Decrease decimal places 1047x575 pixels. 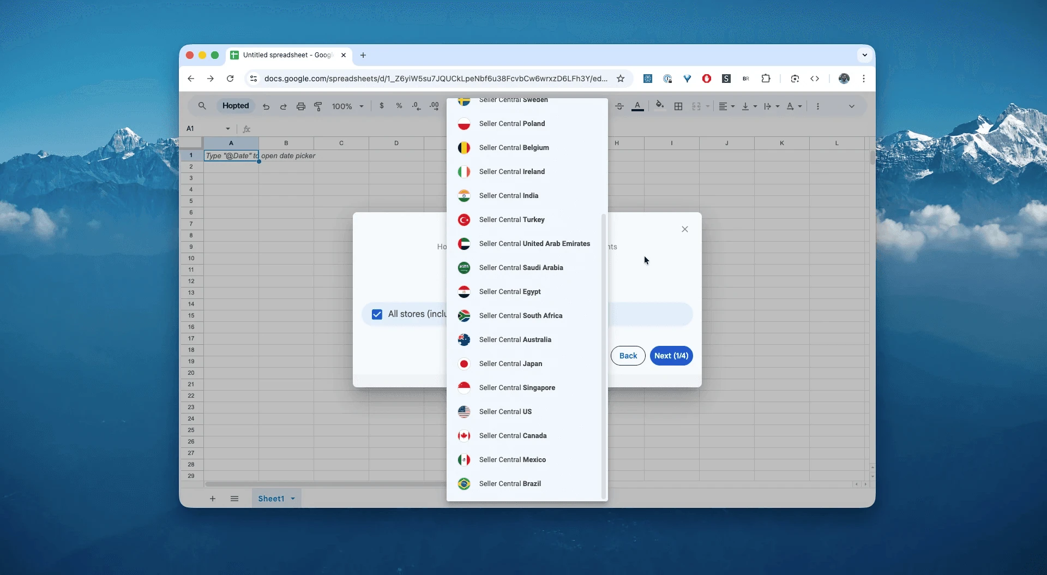click(x=417, y=106)
